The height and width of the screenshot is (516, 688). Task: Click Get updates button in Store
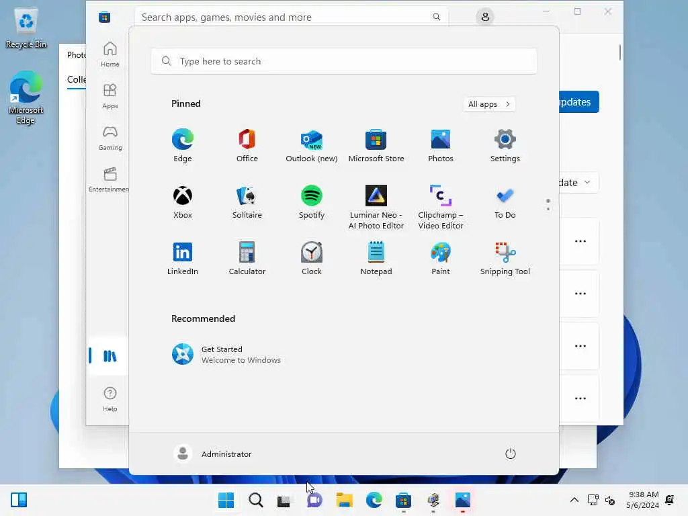(579, 102)
